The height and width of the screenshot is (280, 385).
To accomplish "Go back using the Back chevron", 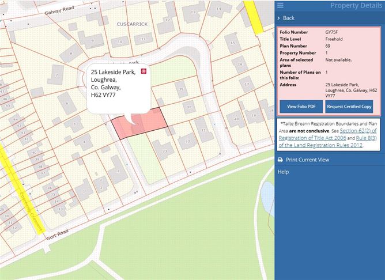I will click(280, 18).
